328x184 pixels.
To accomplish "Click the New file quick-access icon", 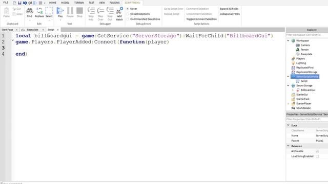I will (14, 3).
